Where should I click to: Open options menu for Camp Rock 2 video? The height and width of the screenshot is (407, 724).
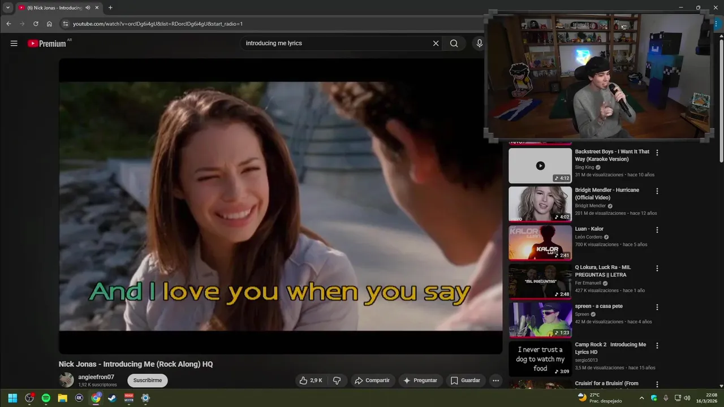coord(657,345)
